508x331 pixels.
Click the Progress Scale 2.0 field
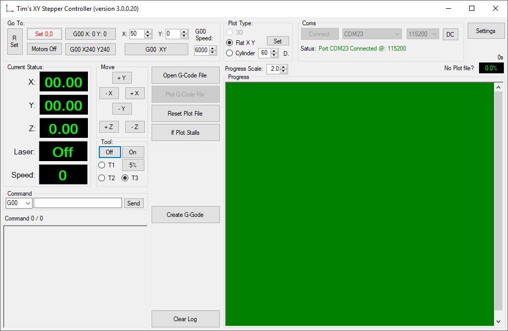[274, 69]
